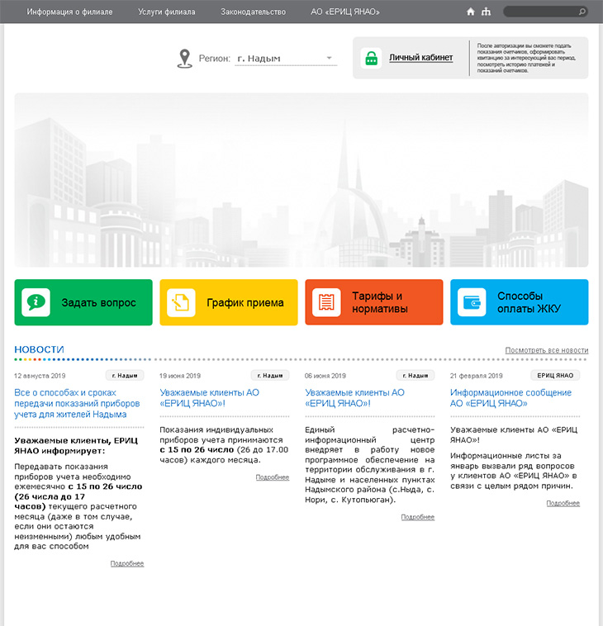Screen dimensions: 603x626
Task: Click г. Надым tag on 06 июня news
Action: (415, 375)
